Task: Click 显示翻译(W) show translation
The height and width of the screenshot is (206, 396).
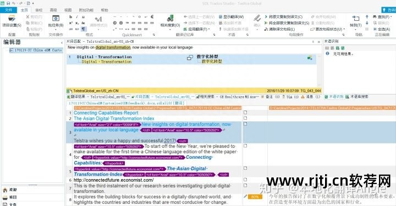Action: point(232,17)
